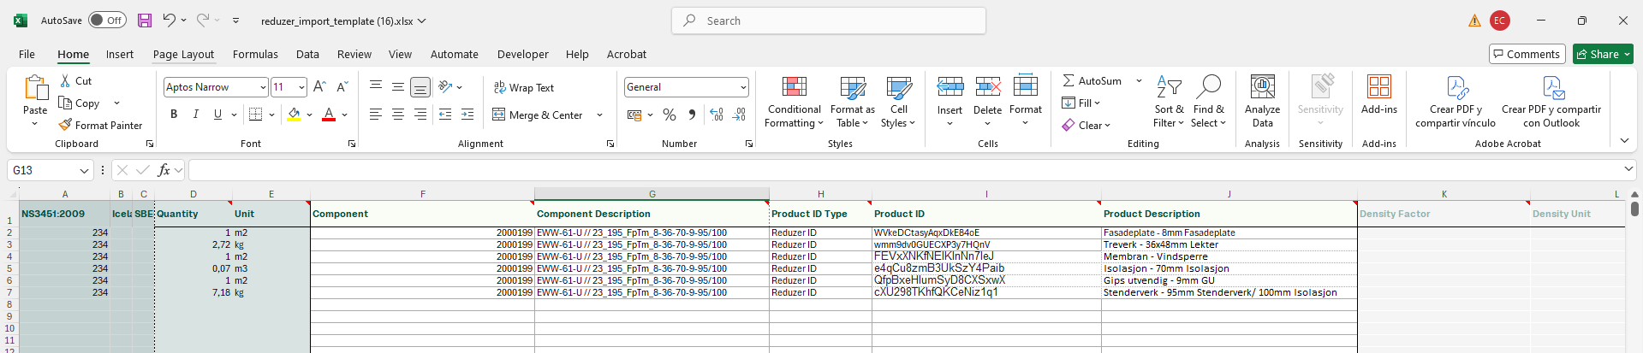Open the font name dropdown

[x=263, y=87]
